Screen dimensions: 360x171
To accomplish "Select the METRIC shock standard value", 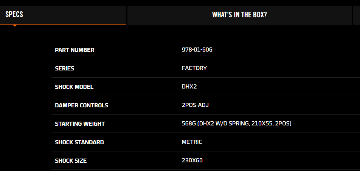I will 192,142.
